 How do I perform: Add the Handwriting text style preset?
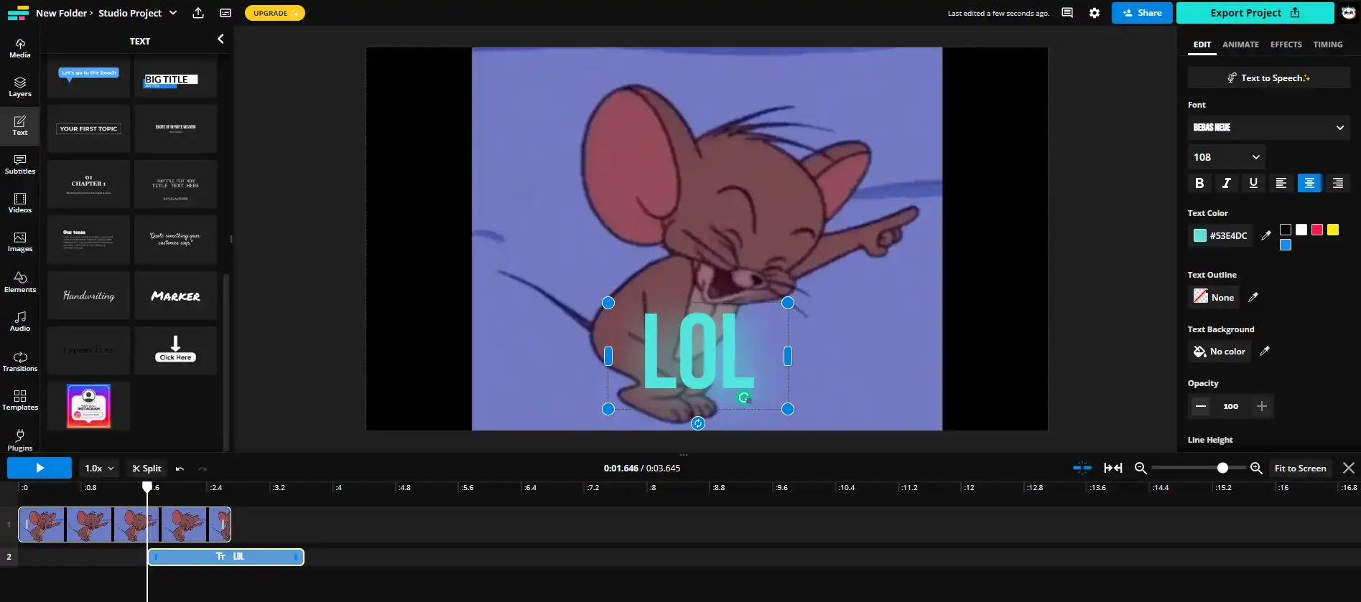[x=89, y=296]
